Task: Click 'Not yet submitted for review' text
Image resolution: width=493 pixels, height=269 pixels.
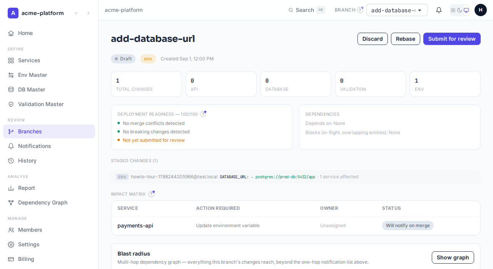Action: coord(154,140)
